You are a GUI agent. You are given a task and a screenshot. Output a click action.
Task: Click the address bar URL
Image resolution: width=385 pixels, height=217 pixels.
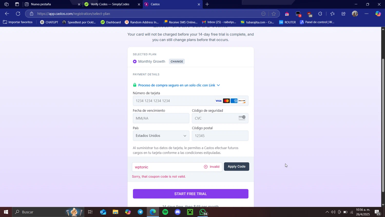tap(74, 14)
